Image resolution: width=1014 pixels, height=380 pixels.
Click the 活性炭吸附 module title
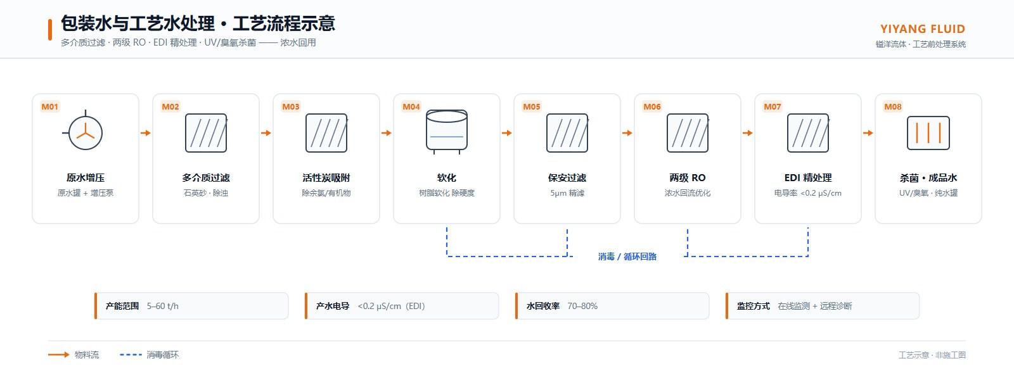[326, 178]
